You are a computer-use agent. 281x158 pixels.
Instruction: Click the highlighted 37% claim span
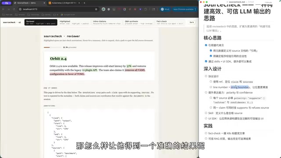tap(129, 66)
